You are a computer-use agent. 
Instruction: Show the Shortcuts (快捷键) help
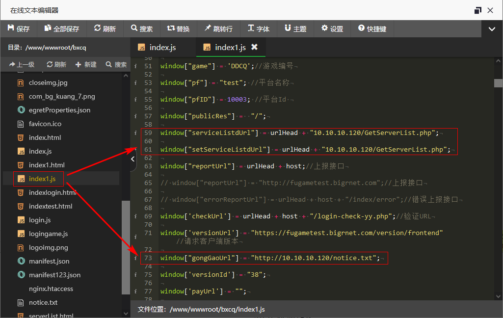tap(372, 29)
